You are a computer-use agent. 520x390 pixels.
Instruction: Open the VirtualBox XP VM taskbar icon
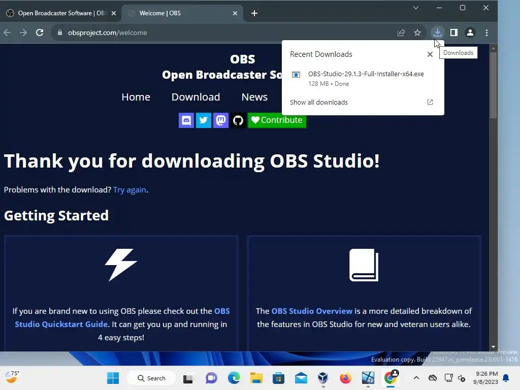pyautogui.click(x=368, y=378)
